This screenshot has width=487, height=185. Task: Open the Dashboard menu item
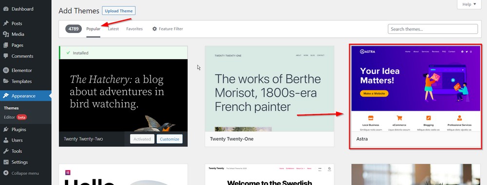point(22,9)
